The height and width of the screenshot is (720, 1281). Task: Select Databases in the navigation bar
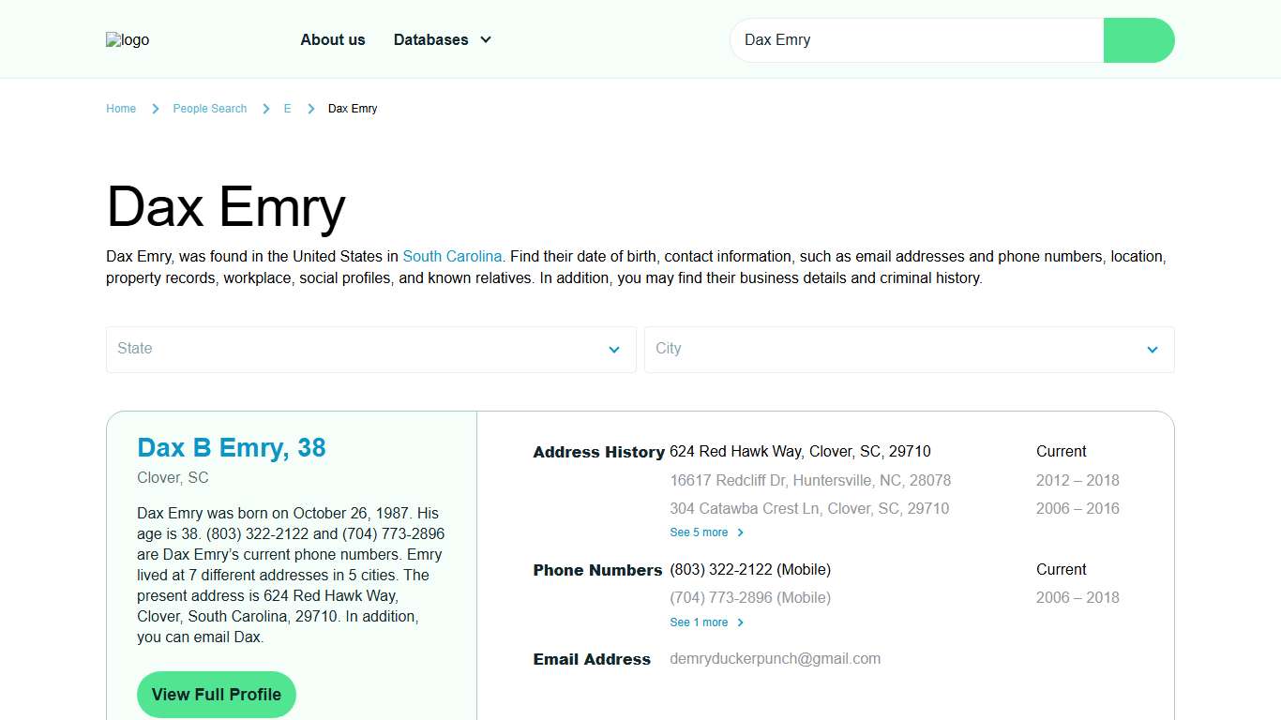tap(430, 39)
